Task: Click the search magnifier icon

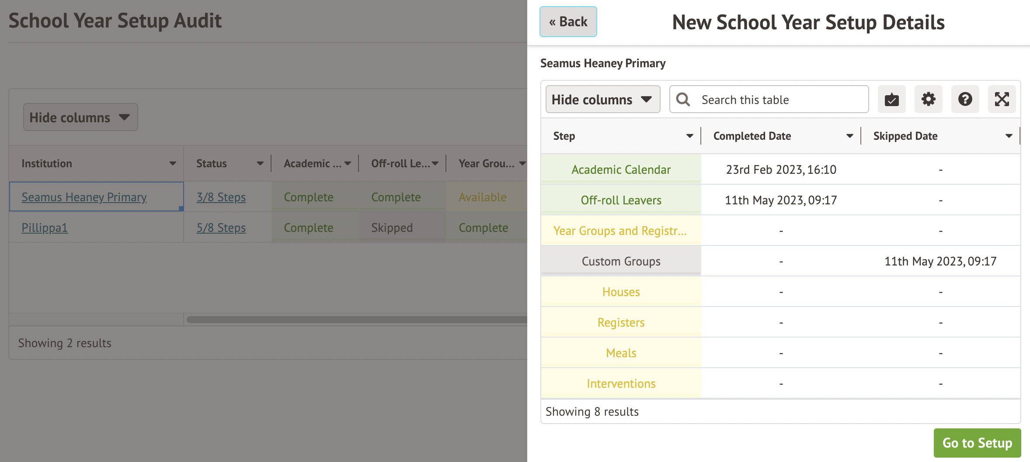Action: (683, 100)
